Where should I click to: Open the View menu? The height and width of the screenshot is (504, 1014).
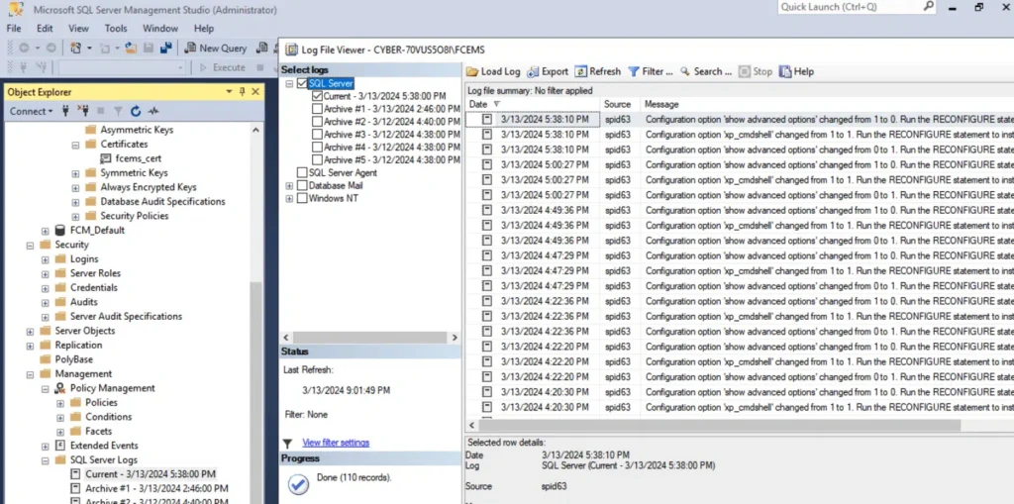79,29
